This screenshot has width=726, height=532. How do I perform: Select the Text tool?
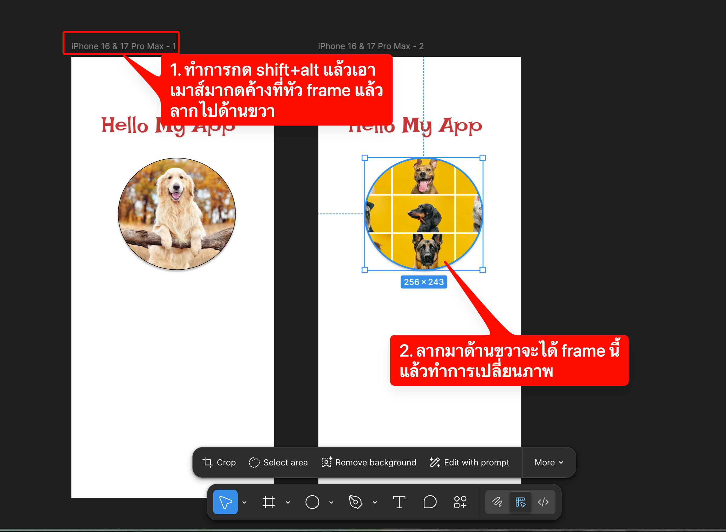[399, 502]
